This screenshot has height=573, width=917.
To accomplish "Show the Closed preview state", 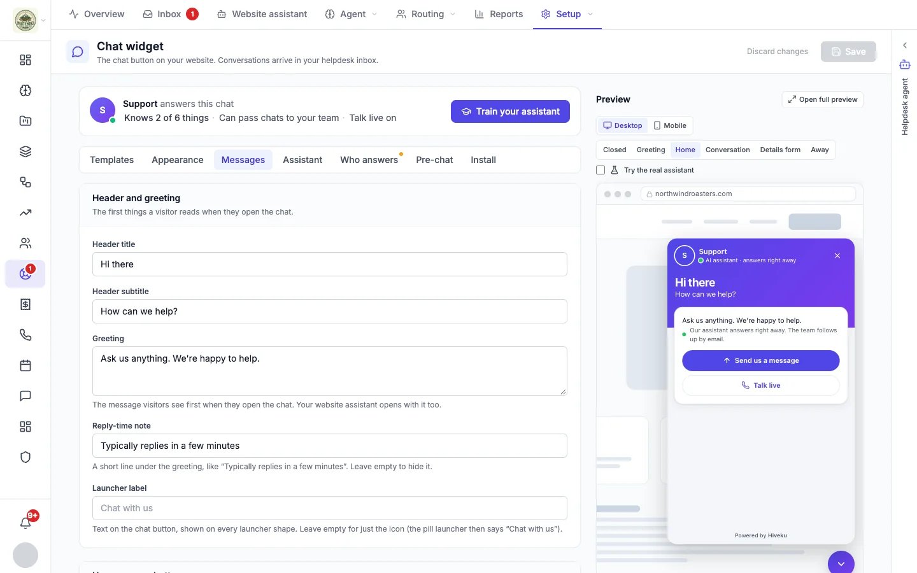I will pyautogui.click(x=615, y=150).
